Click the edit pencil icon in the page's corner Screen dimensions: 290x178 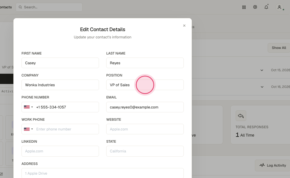pyautogui.click(x=1, y=174)
